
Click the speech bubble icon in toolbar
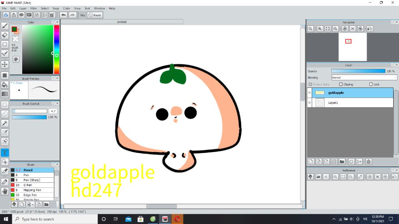click(21, 15)
